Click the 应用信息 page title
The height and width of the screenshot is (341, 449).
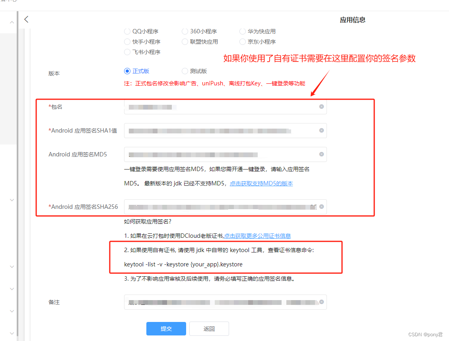pos(352,20)
